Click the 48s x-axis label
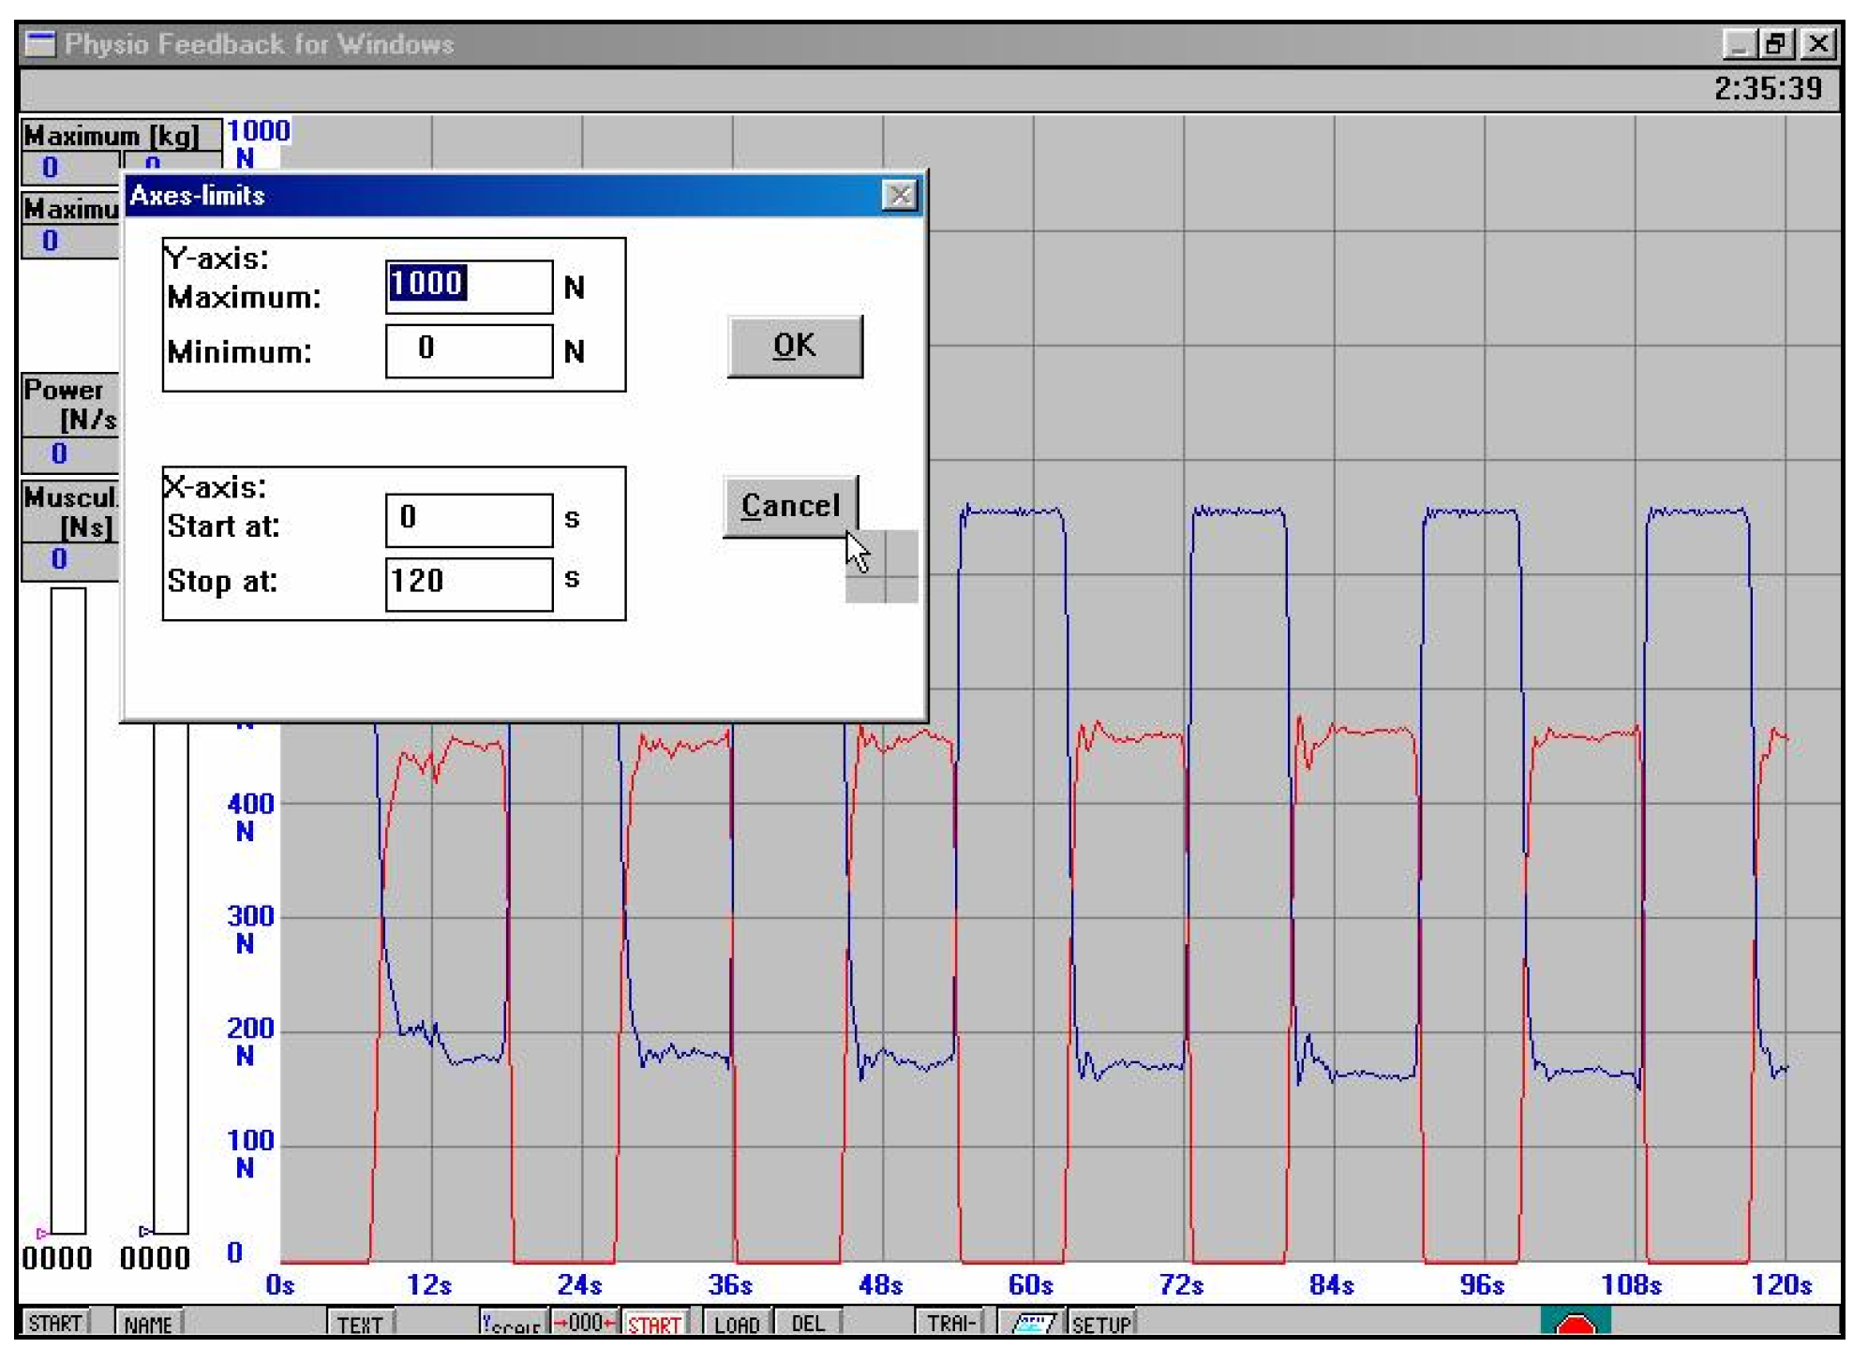 (x=881, y=1284)
